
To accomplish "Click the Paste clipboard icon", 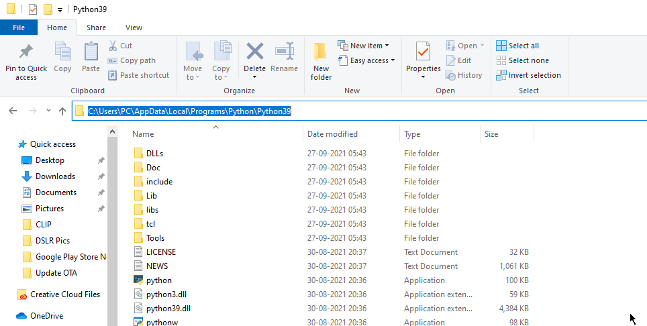I will [91, 52].
